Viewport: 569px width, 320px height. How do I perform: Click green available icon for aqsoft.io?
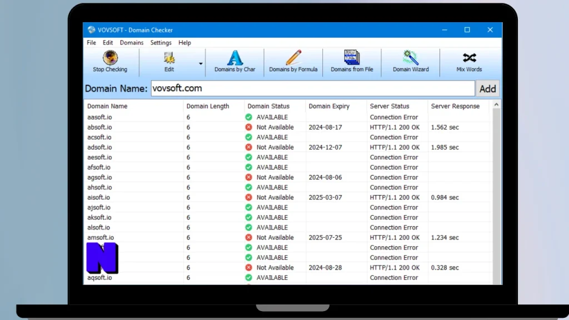coord(248,278)
